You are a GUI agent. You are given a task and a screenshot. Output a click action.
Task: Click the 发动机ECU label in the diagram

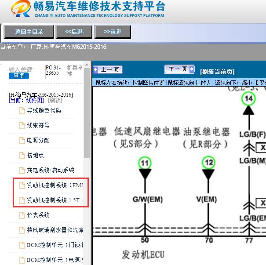pos(143,255)
